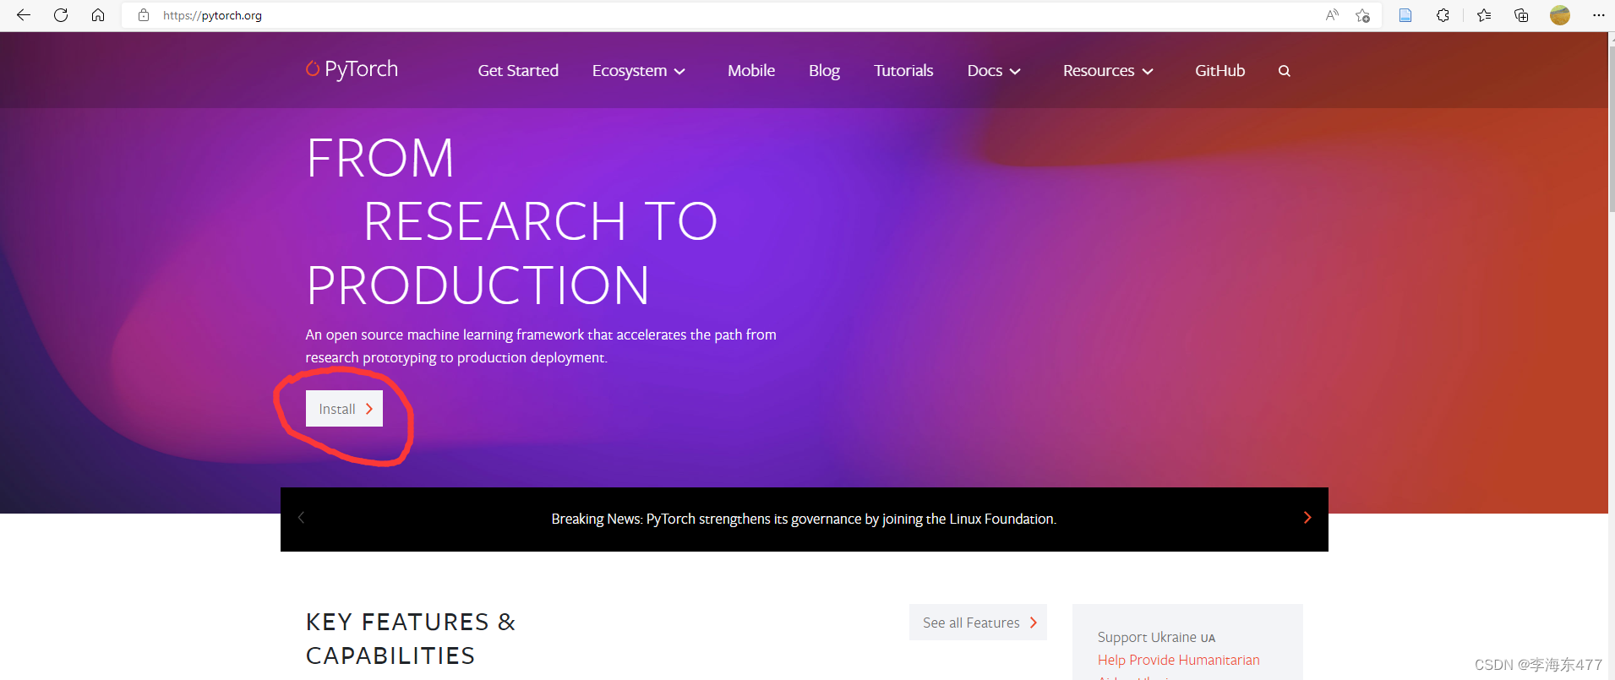This screenshot has width=1615, height=680.
Task: Open the user profile avatar
Action: pyautogui.click(x=1560, y=15)
